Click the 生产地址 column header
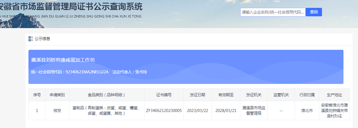 pyautogui.click(x=334, y=95)
